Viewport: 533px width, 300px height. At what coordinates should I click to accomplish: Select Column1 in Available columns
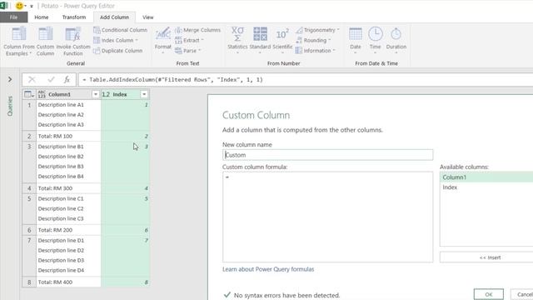point(486,177)
